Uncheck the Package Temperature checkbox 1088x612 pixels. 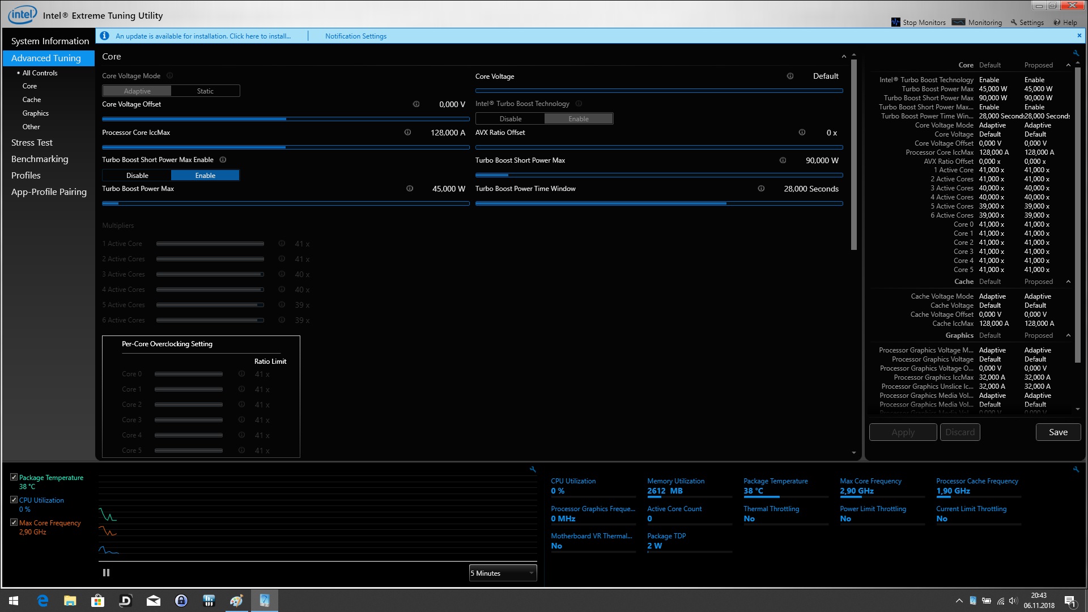pos(14,477)
